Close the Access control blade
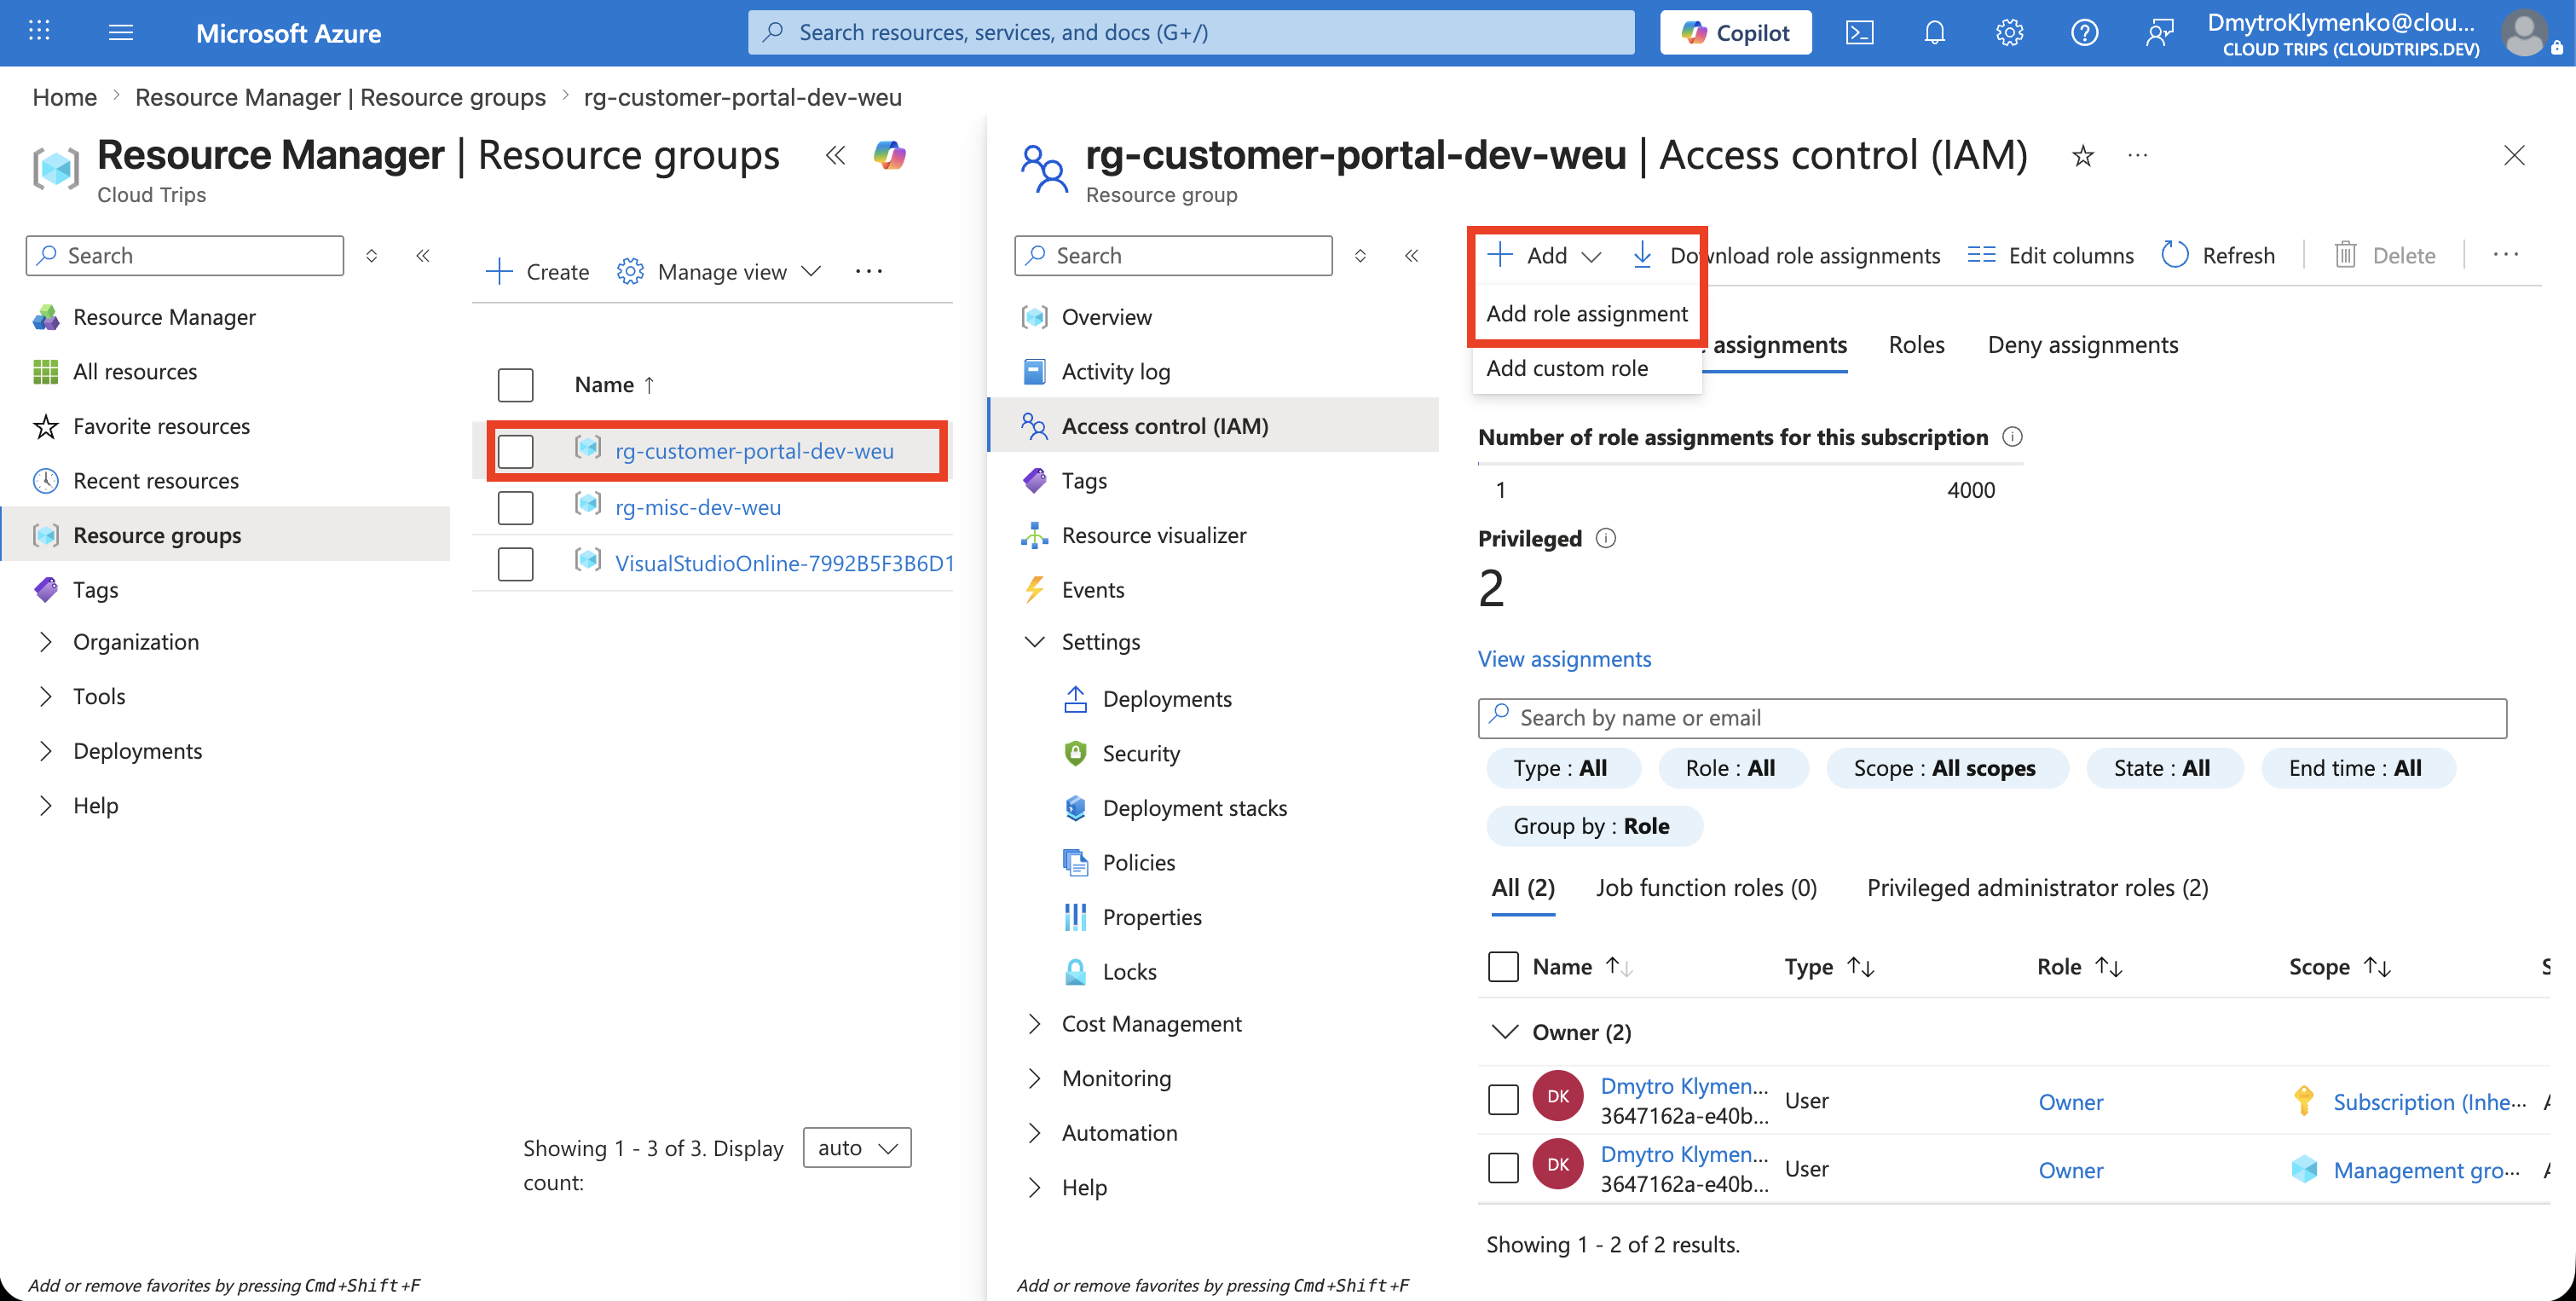 click(x=2513, y=155)
